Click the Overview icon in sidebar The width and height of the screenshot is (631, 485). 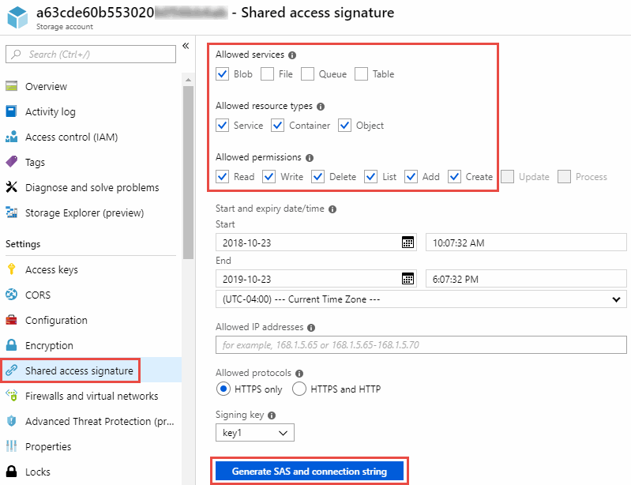point(12,86)
